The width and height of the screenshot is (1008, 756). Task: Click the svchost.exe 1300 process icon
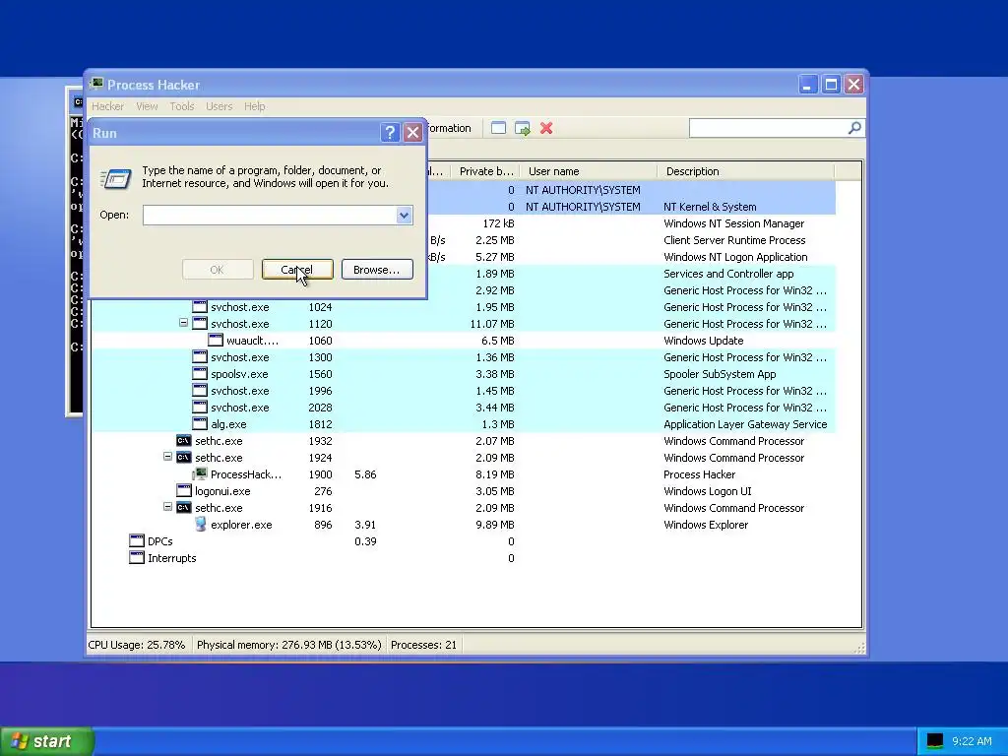coord(200,357)
